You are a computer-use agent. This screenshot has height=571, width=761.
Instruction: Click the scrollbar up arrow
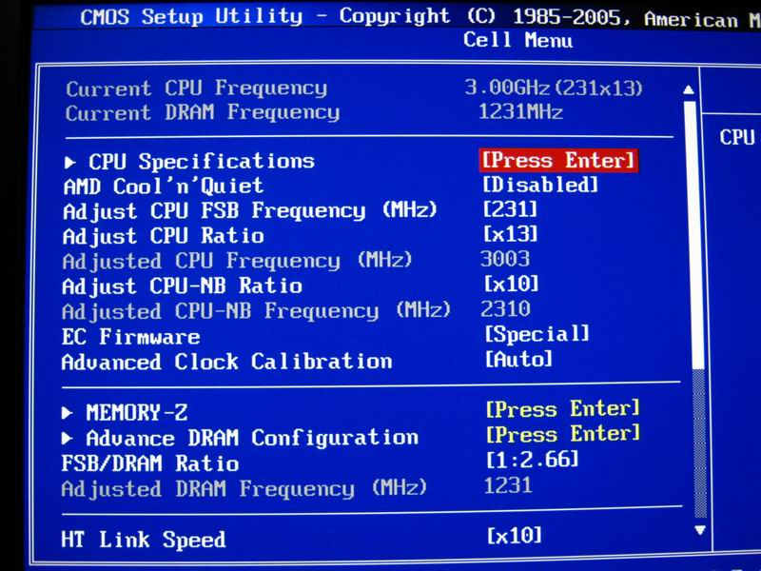tap(688, 89)
